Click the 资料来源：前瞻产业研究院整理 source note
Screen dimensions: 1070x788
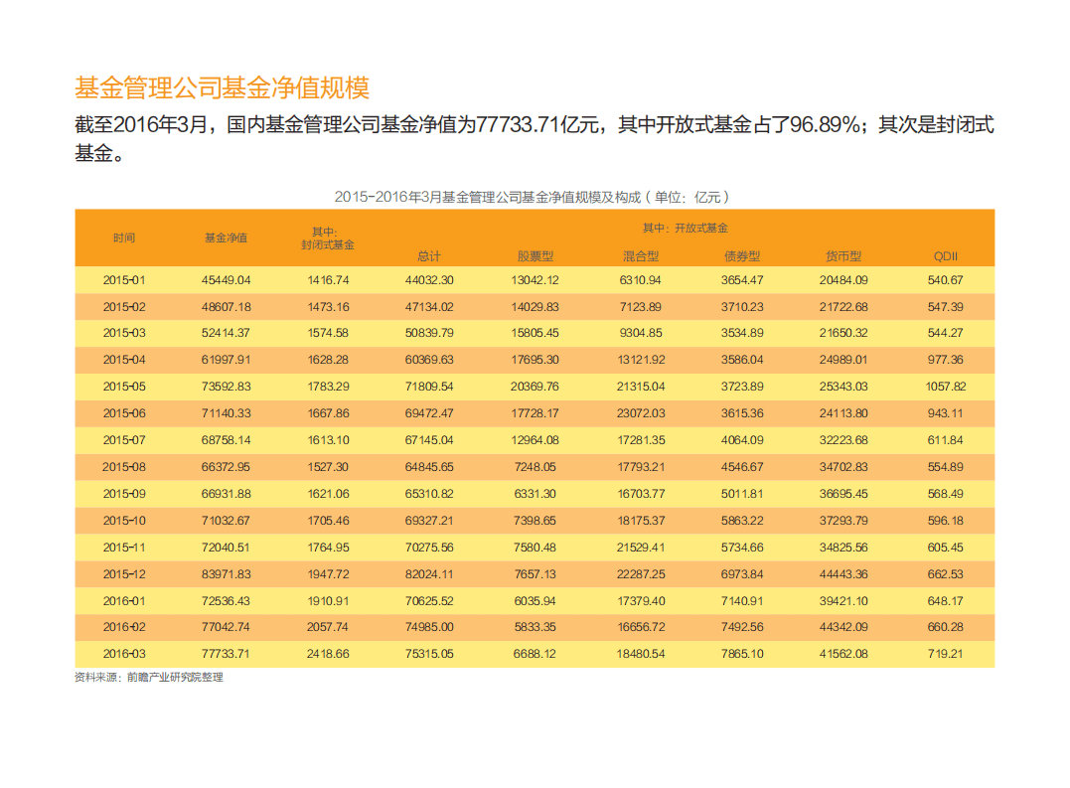[147, 679]
